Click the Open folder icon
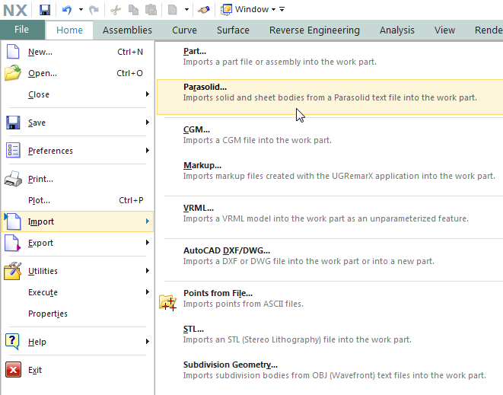The image size is (503, 395). (x=13, y=73)
